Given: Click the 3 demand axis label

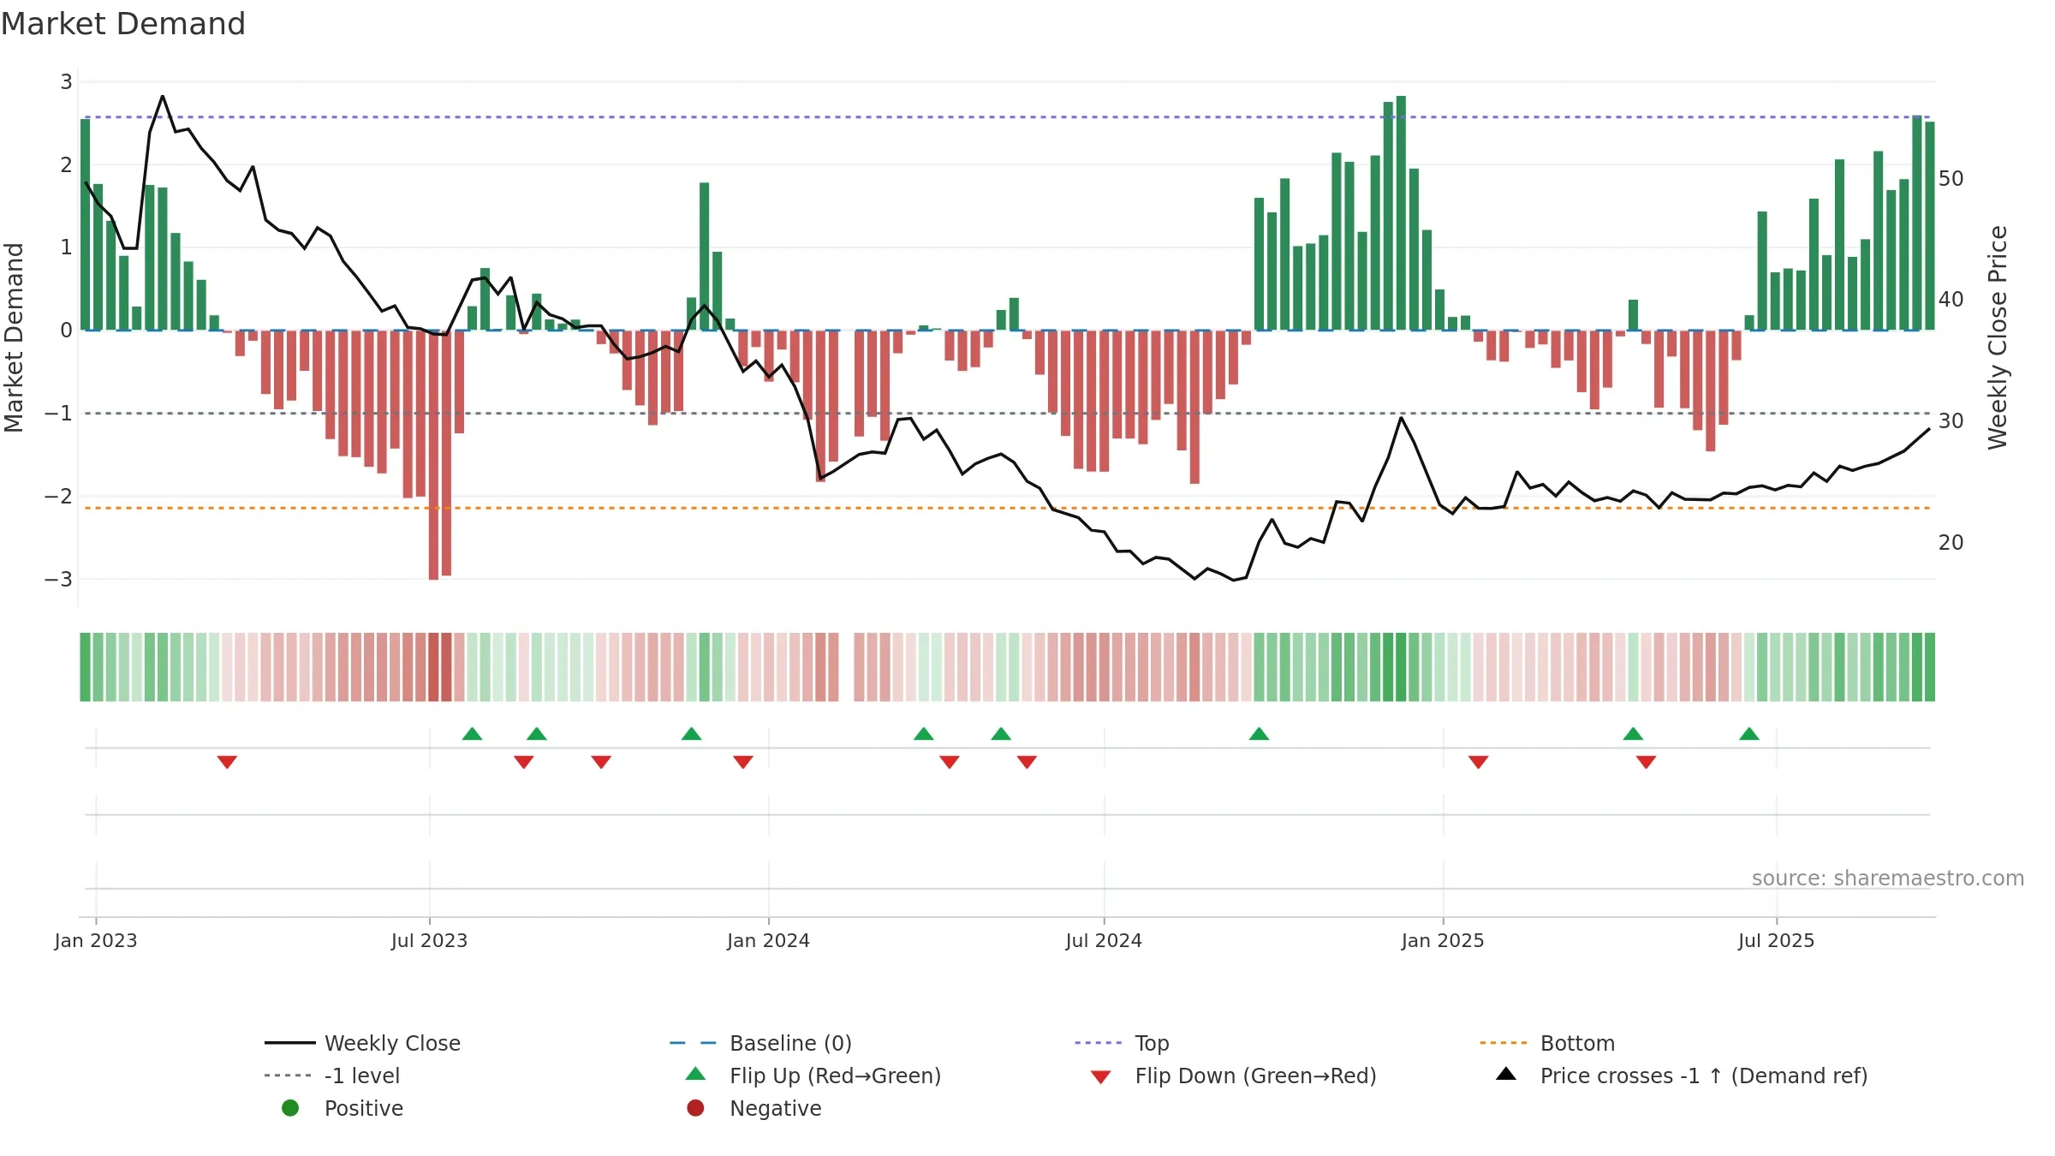Looking at the screenshot, I should click(66, 82).
